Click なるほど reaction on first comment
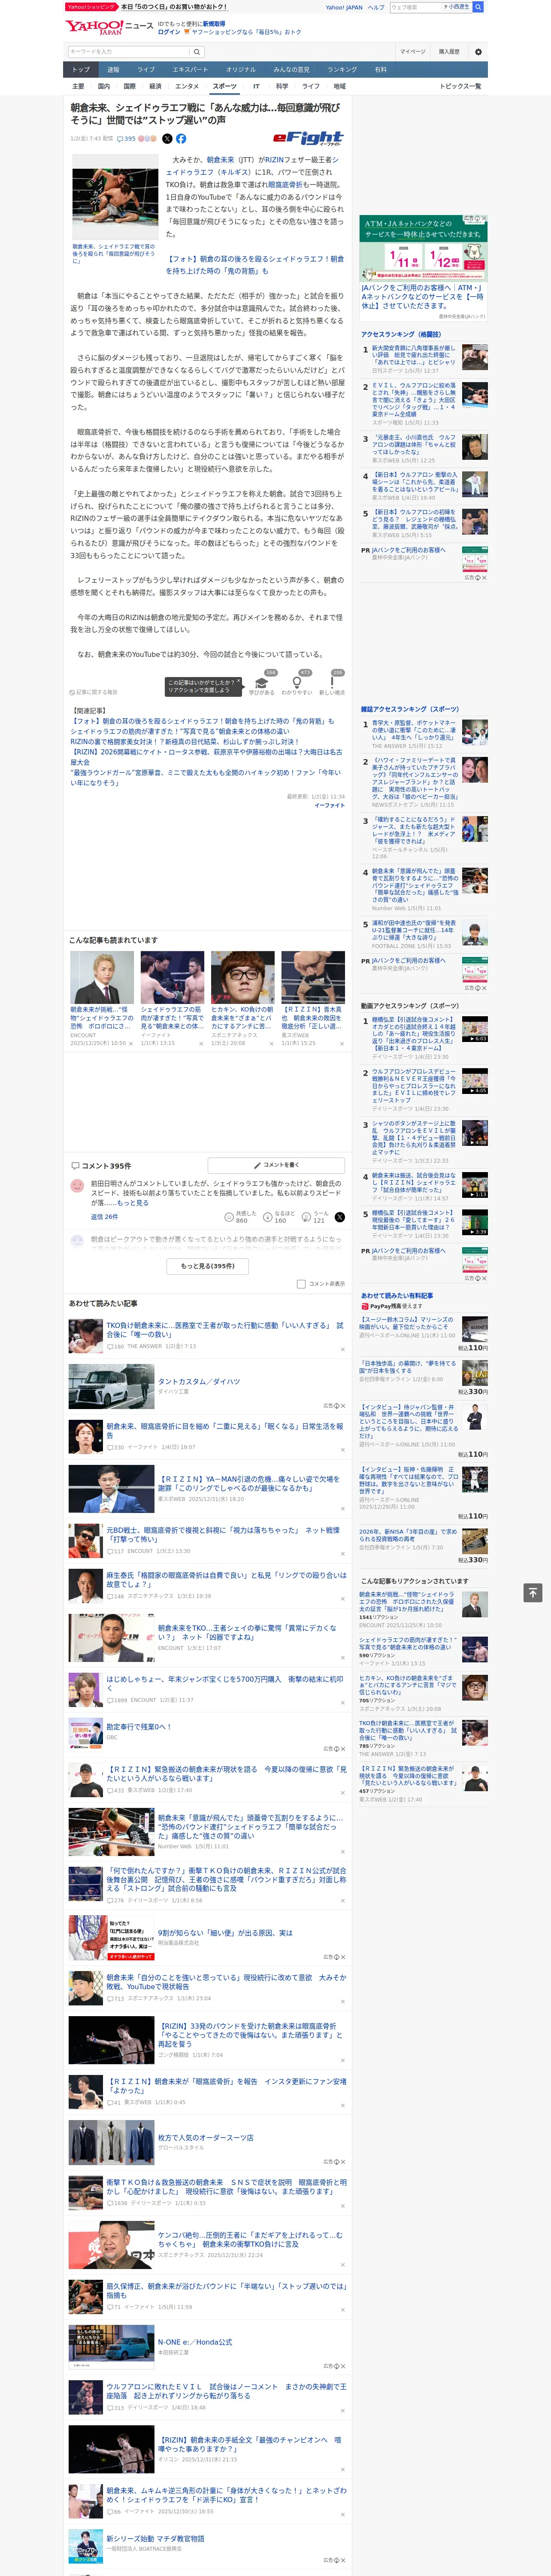This screenshot has height=2576, width=551. pyautogui.click(x=279, y=1217)
